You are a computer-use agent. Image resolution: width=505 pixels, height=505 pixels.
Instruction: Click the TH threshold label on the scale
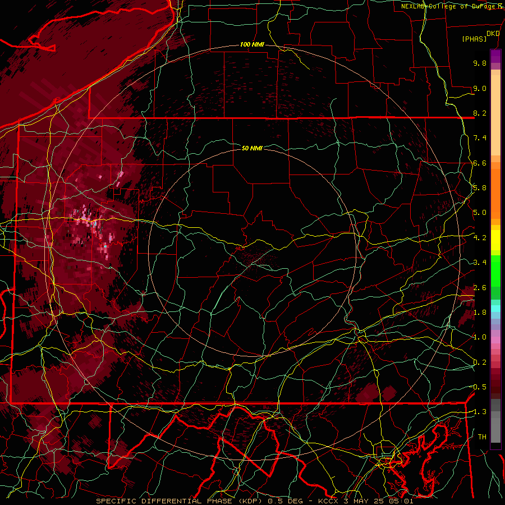click(482, 437)
